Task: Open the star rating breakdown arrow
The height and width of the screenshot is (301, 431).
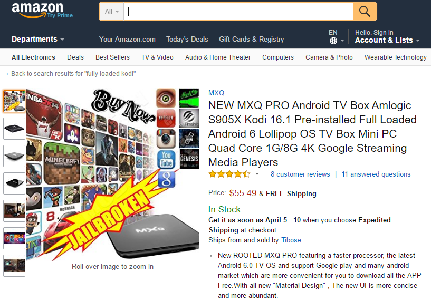Action: point(257,174)
